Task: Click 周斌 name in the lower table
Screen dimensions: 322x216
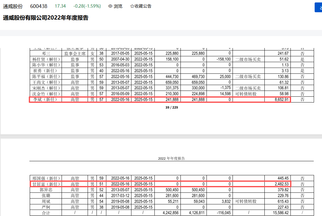Action: coord(46,201)
